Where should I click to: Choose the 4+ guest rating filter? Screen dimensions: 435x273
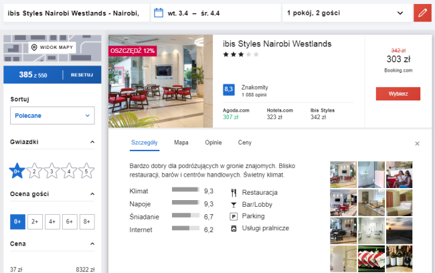click(x=52, y=221)
